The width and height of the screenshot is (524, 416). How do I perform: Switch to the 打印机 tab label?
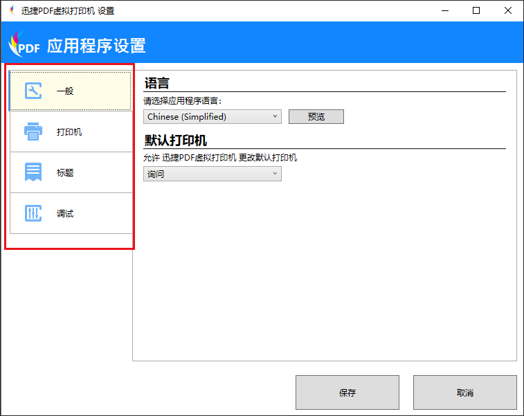[x=69, y=132]
